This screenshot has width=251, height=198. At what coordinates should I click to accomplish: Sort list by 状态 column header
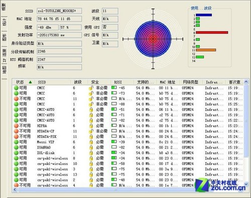24,82
